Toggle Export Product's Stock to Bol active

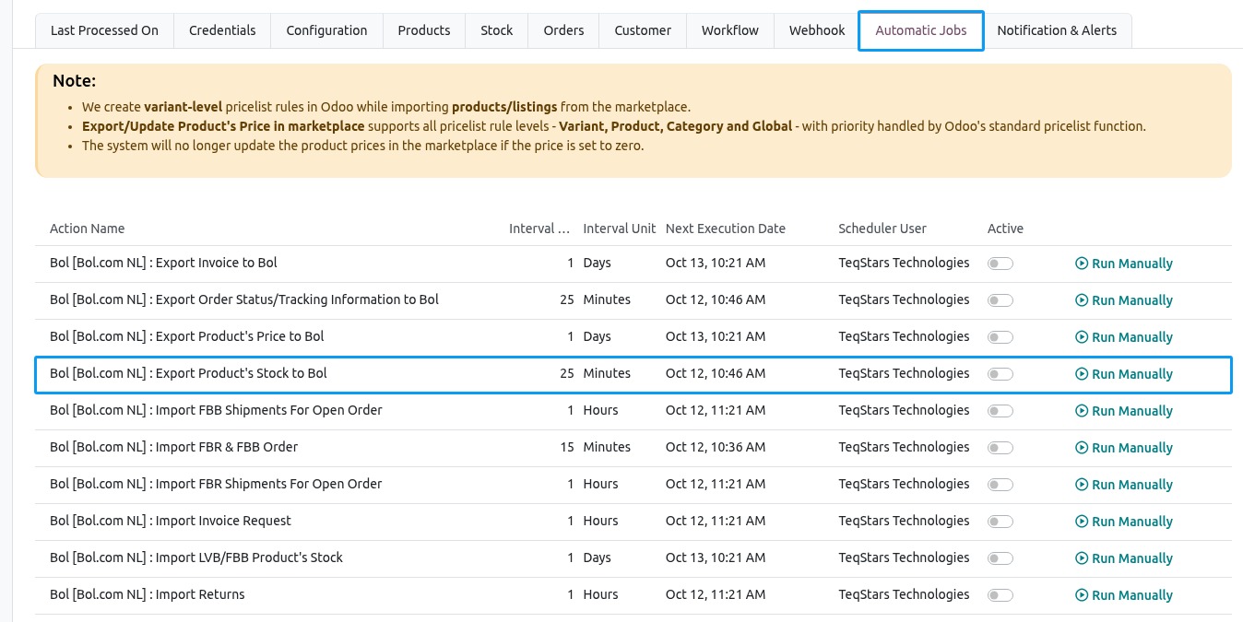pyautogui.click(x=1000, y=374)
